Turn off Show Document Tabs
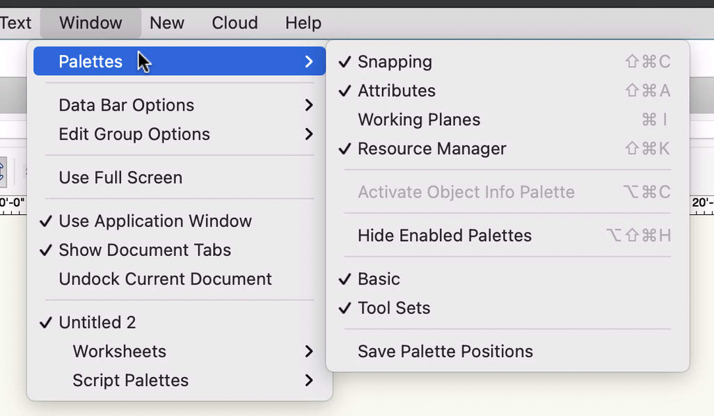Image resolution: width=714 pixels, height=416 pixels. point(144,250)
